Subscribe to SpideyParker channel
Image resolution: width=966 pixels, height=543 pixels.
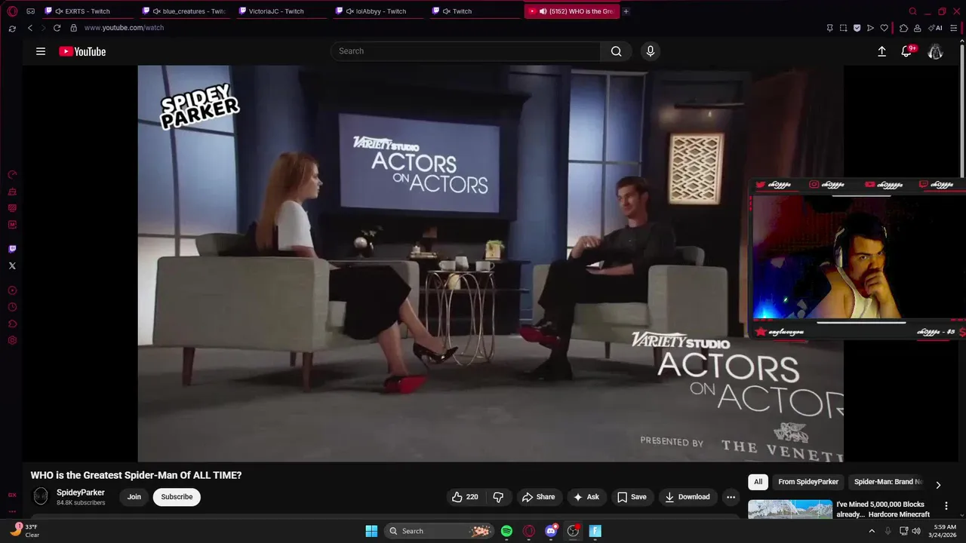click(177, 497)
